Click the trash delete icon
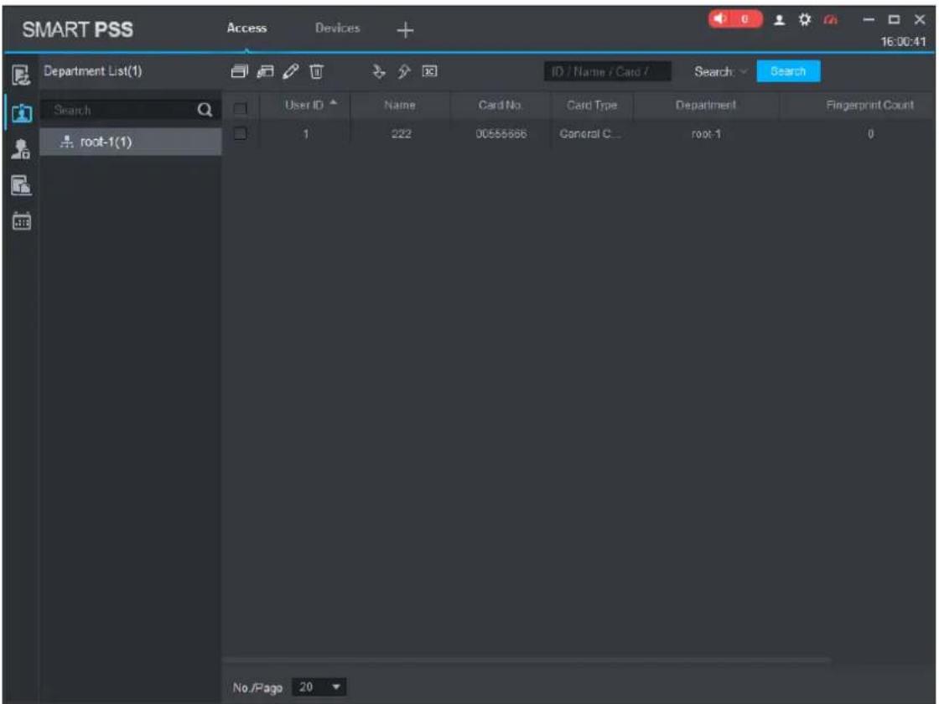Viewport: 939px width, 704px height. 316,72
